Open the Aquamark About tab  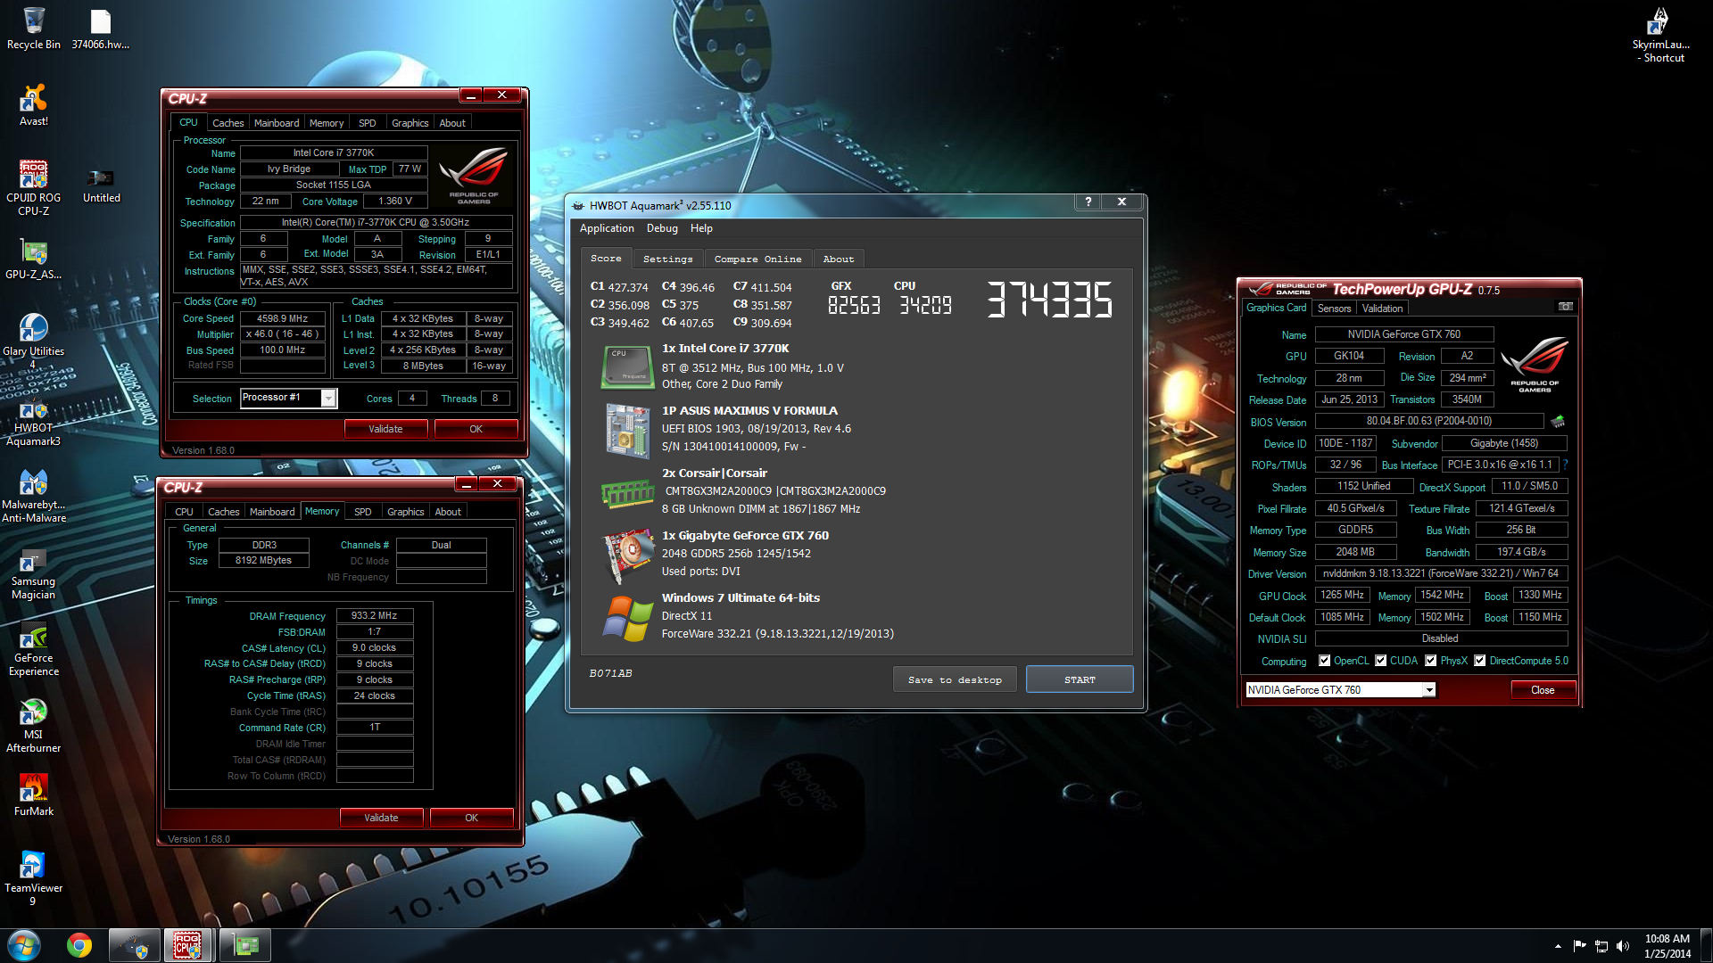838,259
